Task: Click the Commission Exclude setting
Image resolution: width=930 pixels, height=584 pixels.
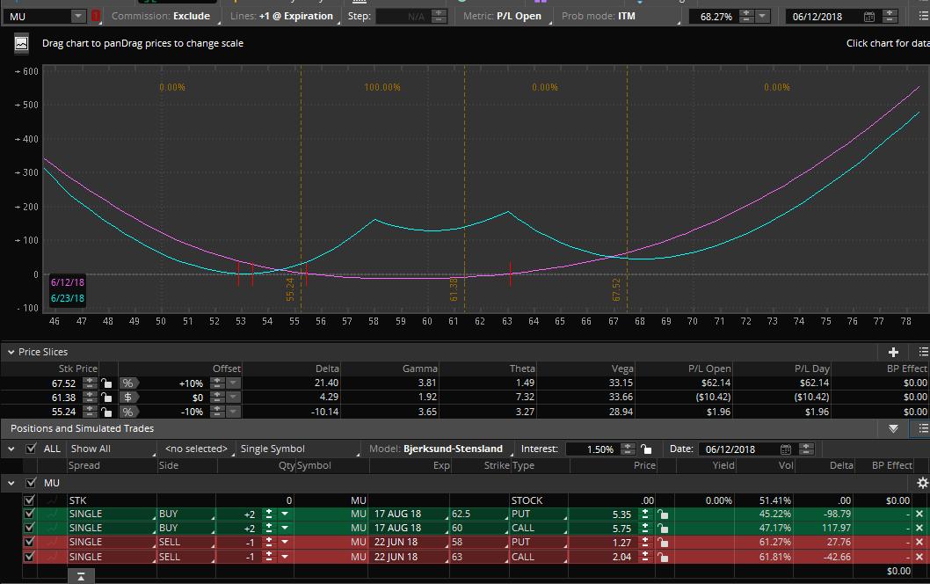Action: click(x=161, y=16)
